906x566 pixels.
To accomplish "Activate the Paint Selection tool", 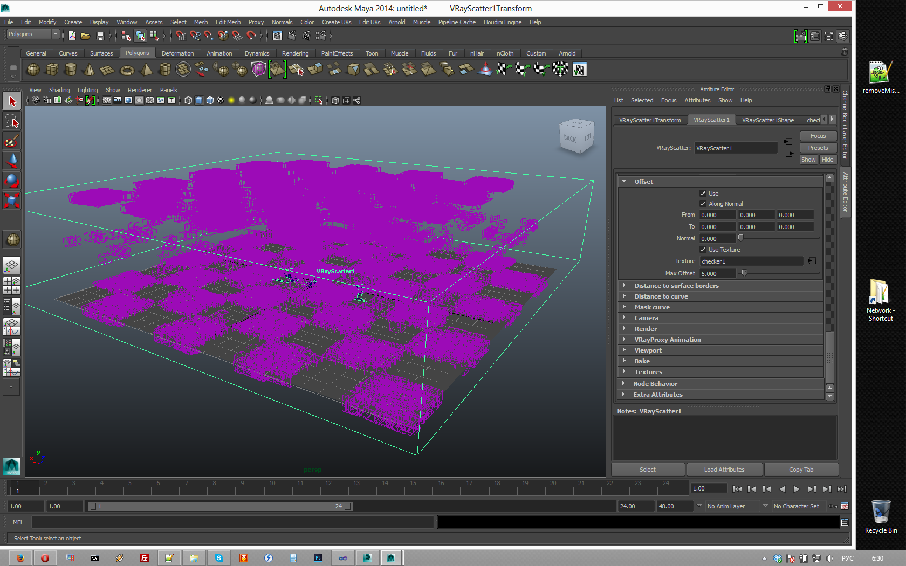I will pos(12,141).
